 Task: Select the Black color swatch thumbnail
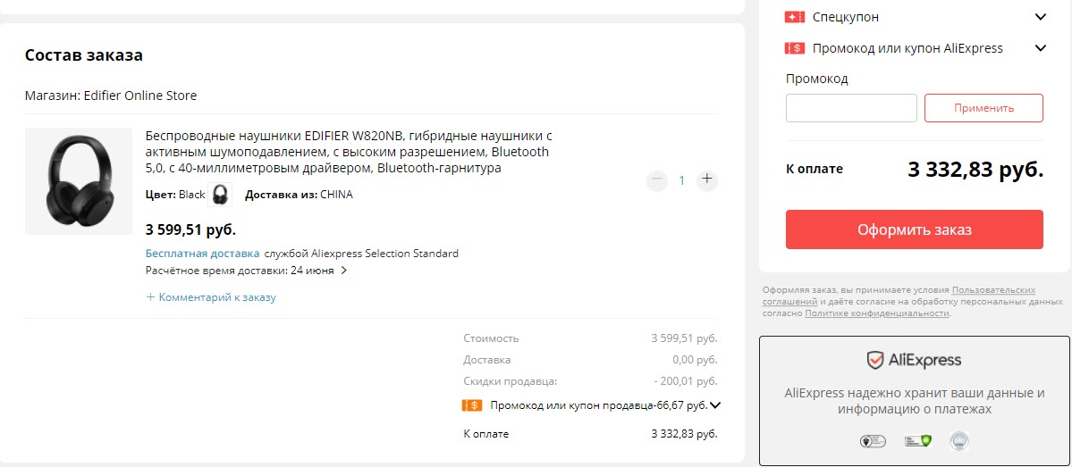(220, 195)
